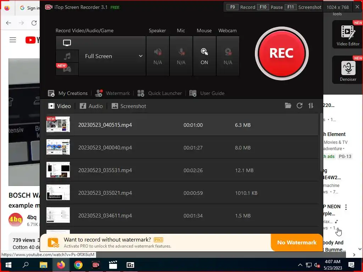This screenshot has height=272, width=363.
Task: Toggle the Speaker audio setting
Action: pos(158,56)
